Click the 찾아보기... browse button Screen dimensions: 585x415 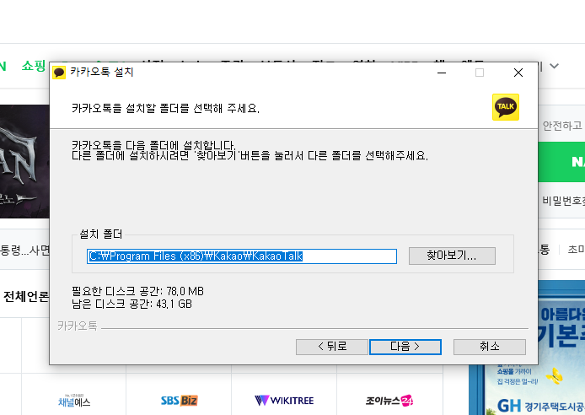pos(452,256)
